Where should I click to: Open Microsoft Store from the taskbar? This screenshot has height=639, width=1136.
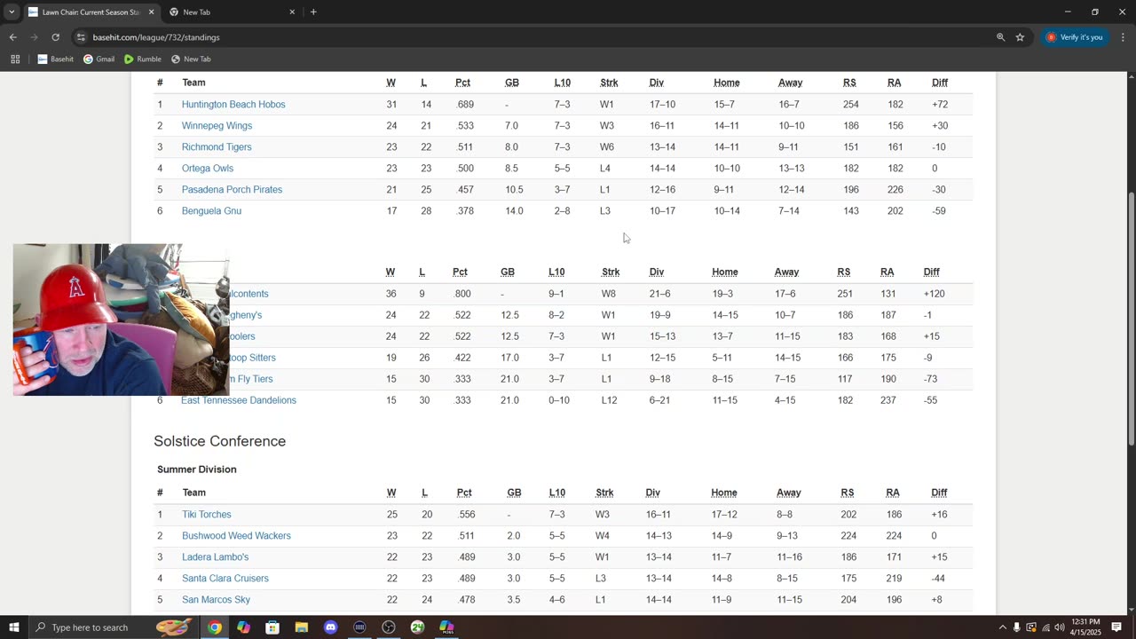coord(272,627)
